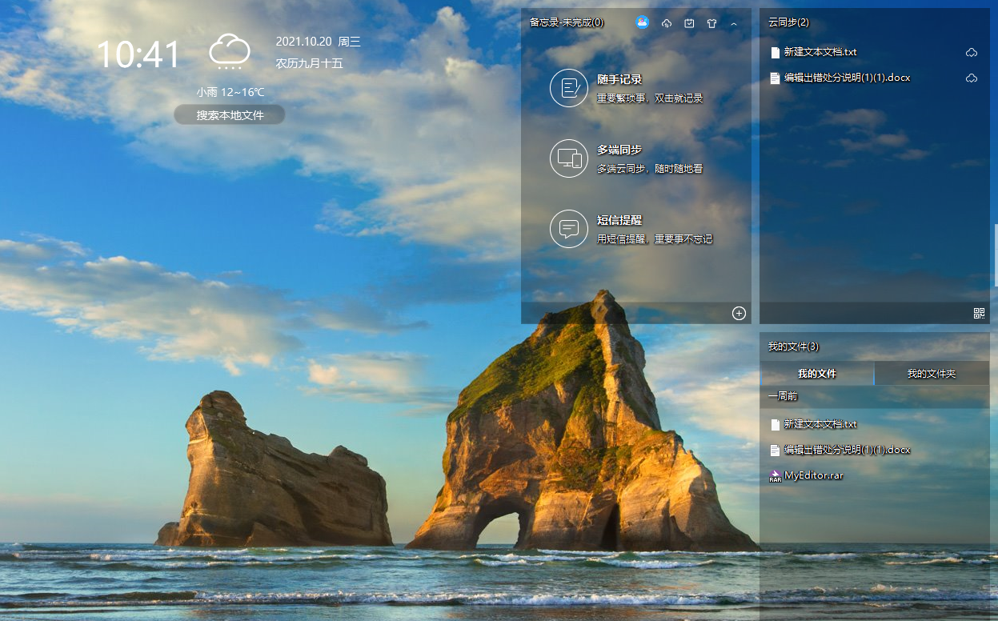Click the 重要繁琐事，双击就记录 description

pos(650,98)
